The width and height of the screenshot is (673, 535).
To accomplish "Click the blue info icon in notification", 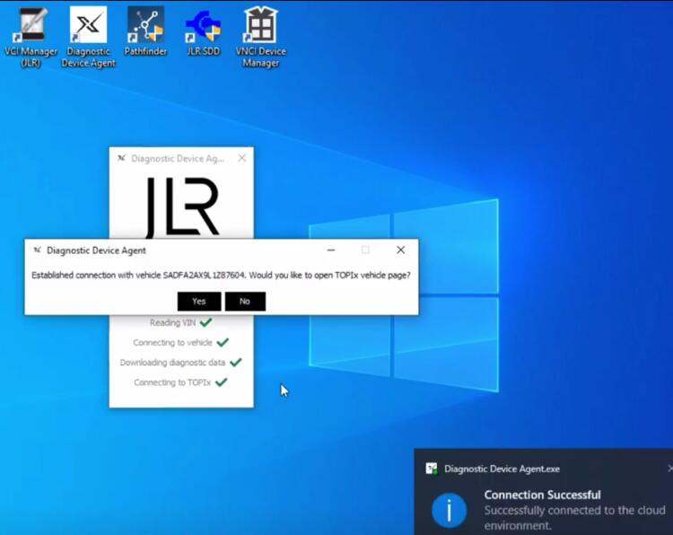I will pyautogui.click(x=449, y=511).
